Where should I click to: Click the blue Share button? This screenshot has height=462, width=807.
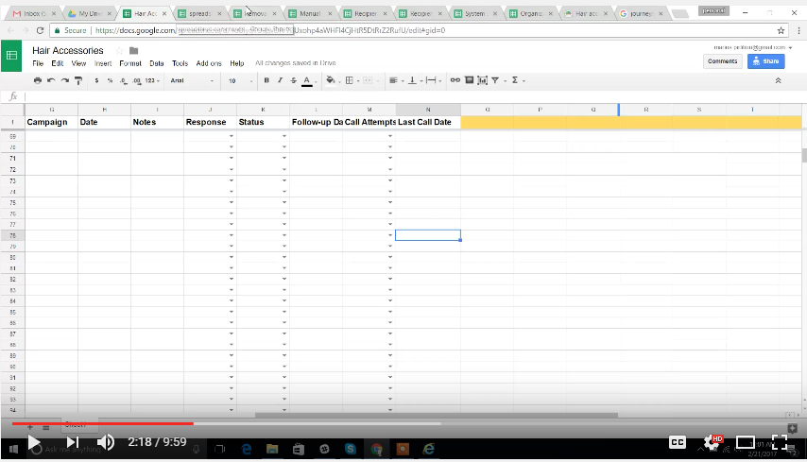pos(765,61)
